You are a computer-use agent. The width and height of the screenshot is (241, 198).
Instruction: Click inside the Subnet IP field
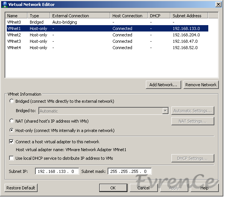coord(57,171)
